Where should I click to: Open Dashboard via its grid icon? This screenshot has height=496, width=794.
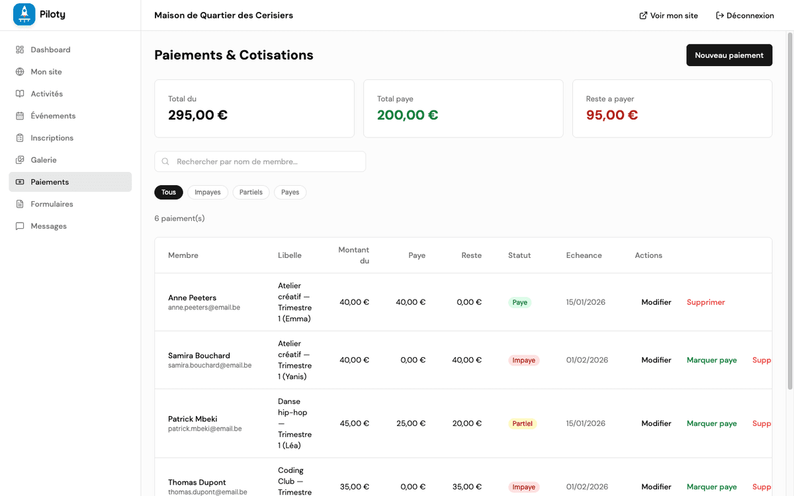click(22, 49)
